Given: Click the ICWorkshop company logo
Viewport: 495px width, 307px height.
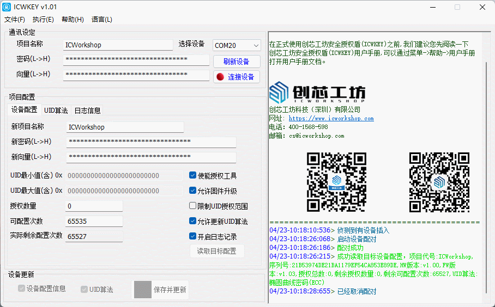Looking at the screenshot, I should tap(317, 93).
